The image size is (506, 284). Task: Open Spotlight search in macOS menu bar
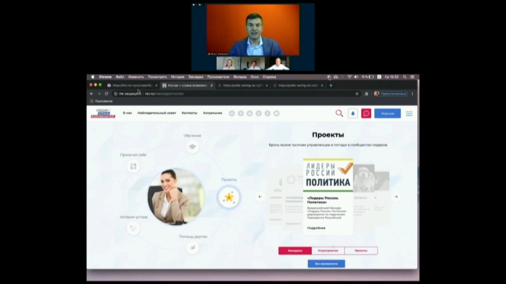coord(404,77)
